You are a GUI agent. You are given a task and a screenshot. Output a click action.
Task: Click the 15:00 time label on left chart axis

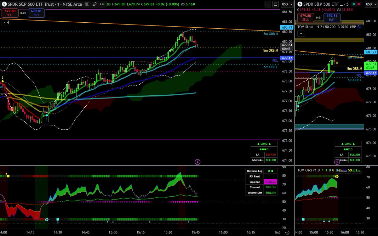pos(113,233)
